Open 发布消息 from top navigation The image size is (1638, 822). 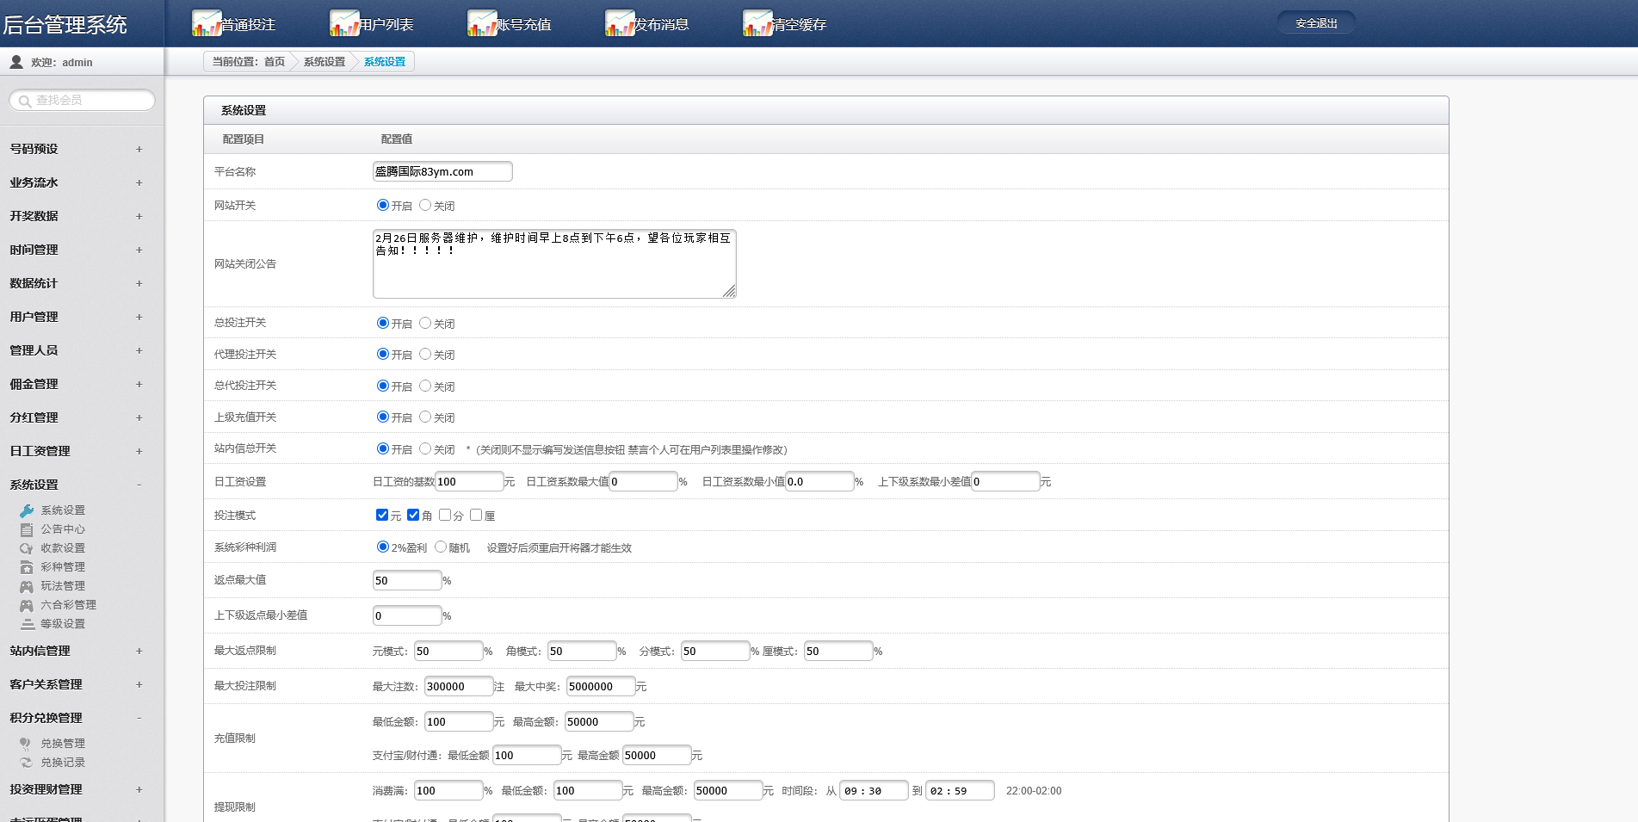662,25
